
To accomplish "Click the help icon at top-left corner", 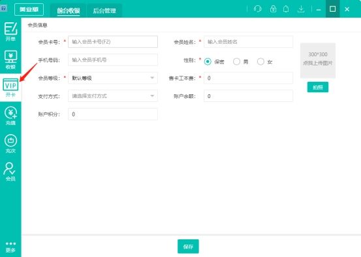I will [3, 8].
